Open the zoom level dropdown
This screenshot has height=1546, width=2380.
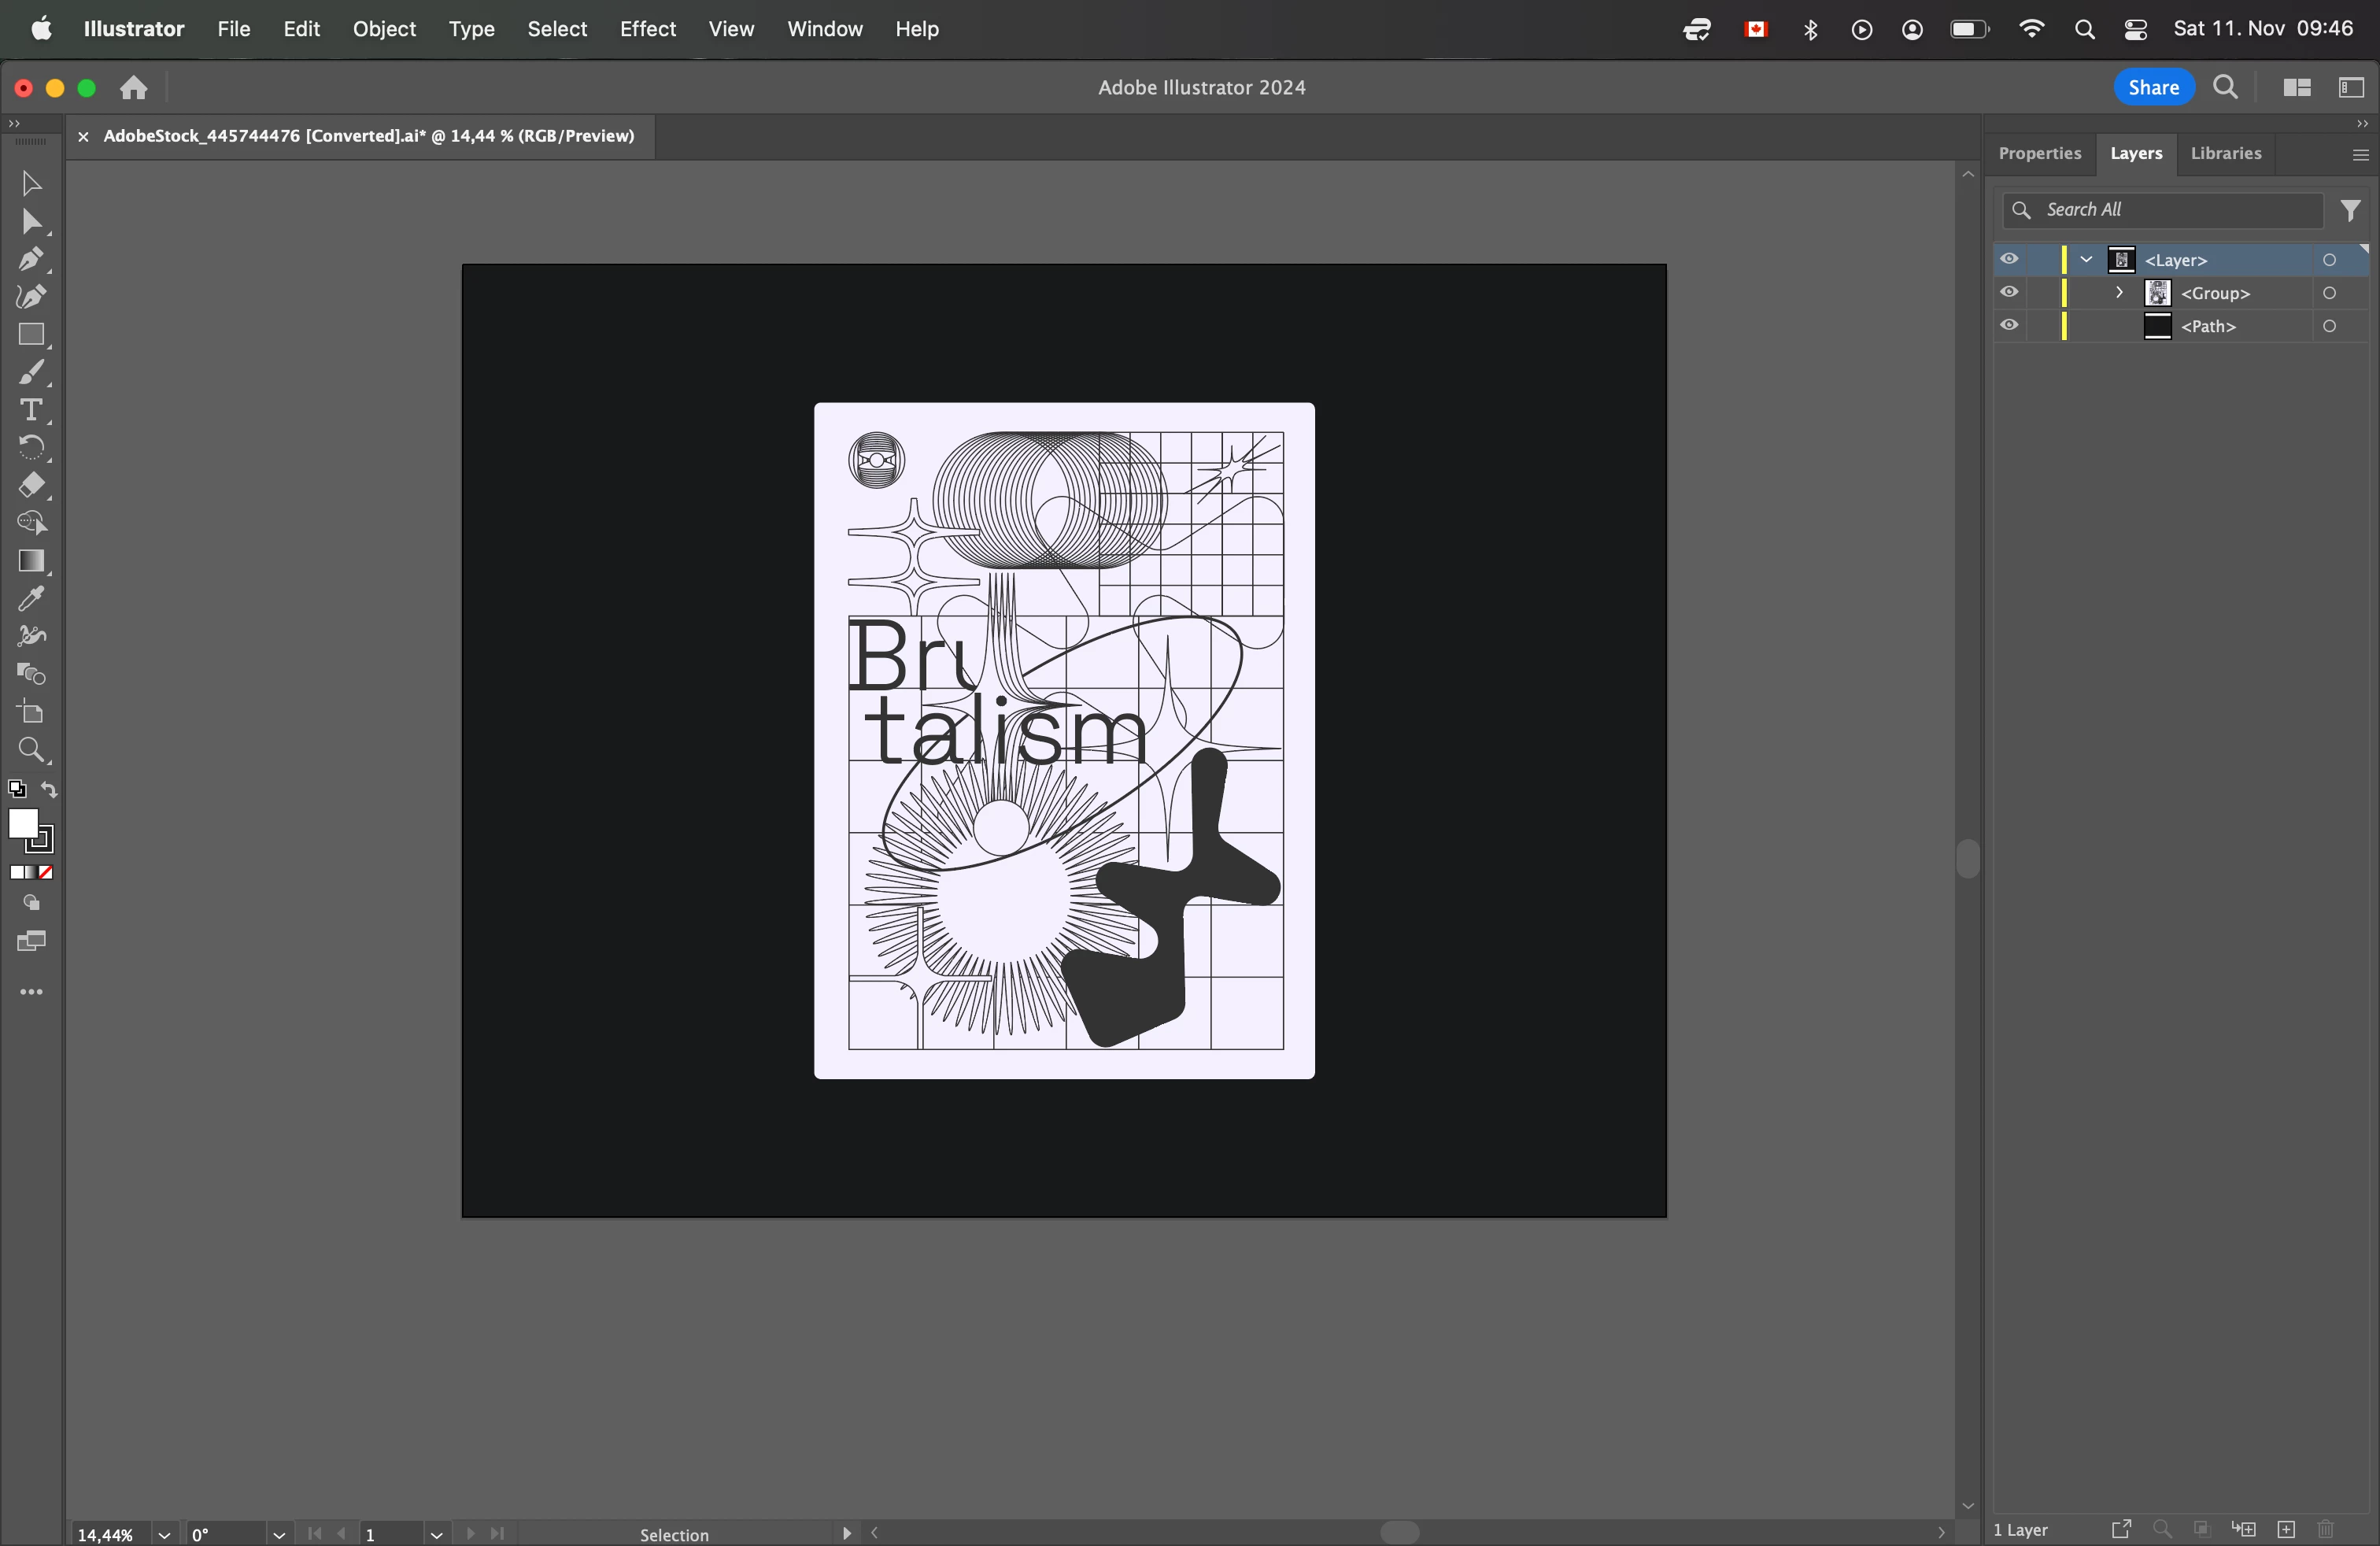coord(164,1534)
